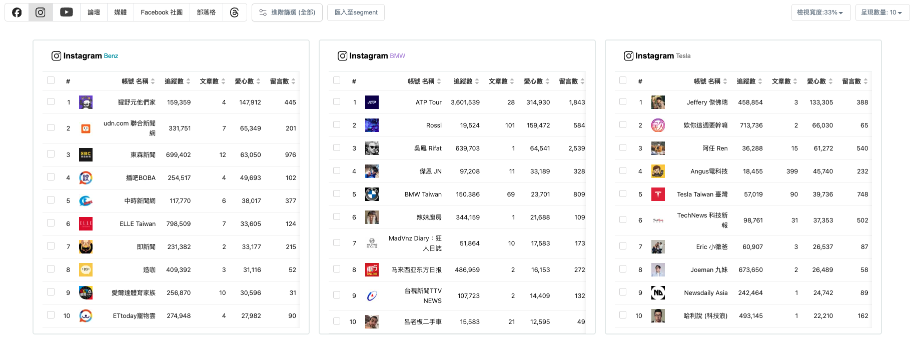The height and width of the screenshot is (345, 915).
Task: Check the select-all checkbox in Benz table
Action: (51, 80)
